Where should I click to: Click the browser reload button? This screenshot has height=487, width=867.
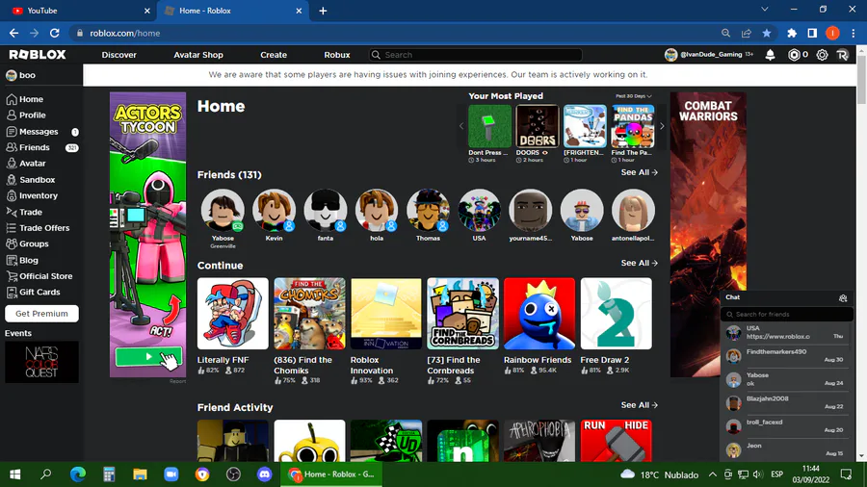54,33
